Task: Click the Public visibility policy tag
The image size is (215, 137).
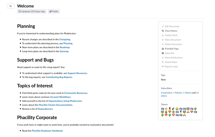Action: pyautogui.click(x=54, y=12)
